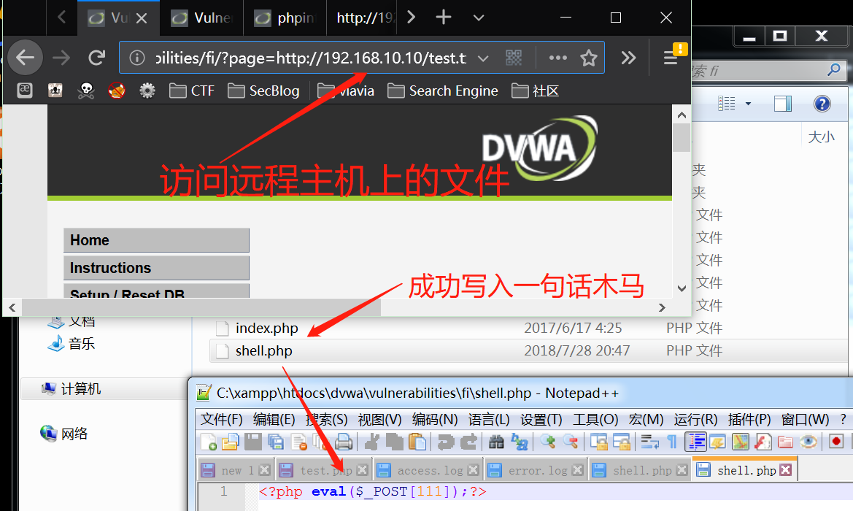The width and height of the screenshot is (853, 511).
Task: Click the gear bookmark icon in bookmarks bar
Action: pos(147,91)
